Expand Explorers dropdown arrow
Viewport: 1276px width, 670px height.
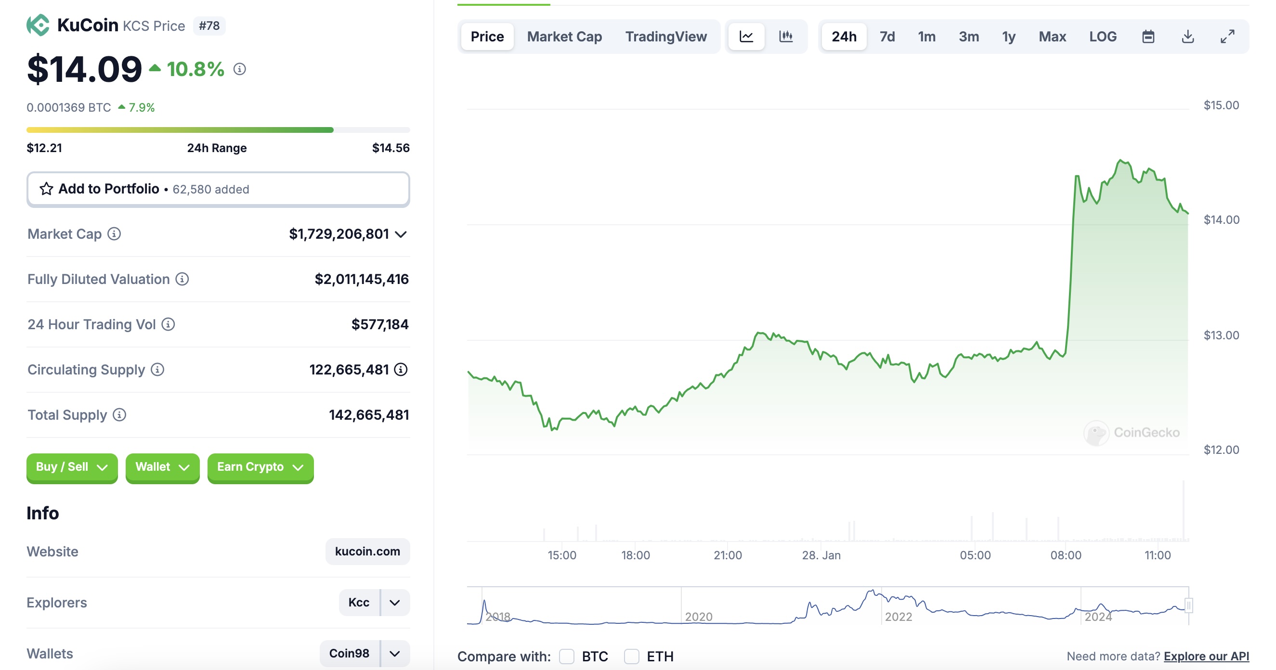coord(395,603)
